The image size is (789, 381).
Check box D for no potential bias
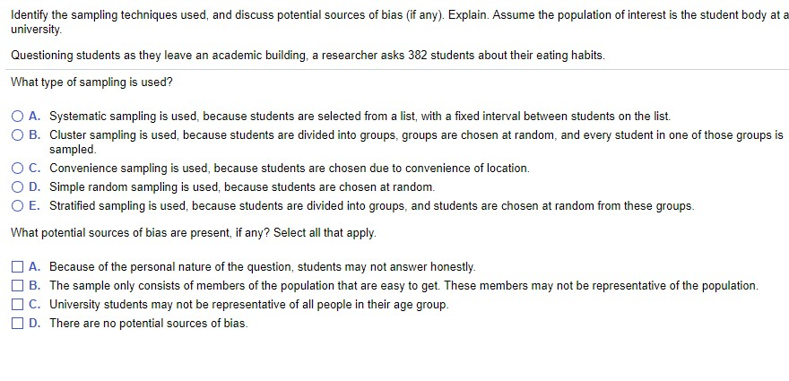18,324
